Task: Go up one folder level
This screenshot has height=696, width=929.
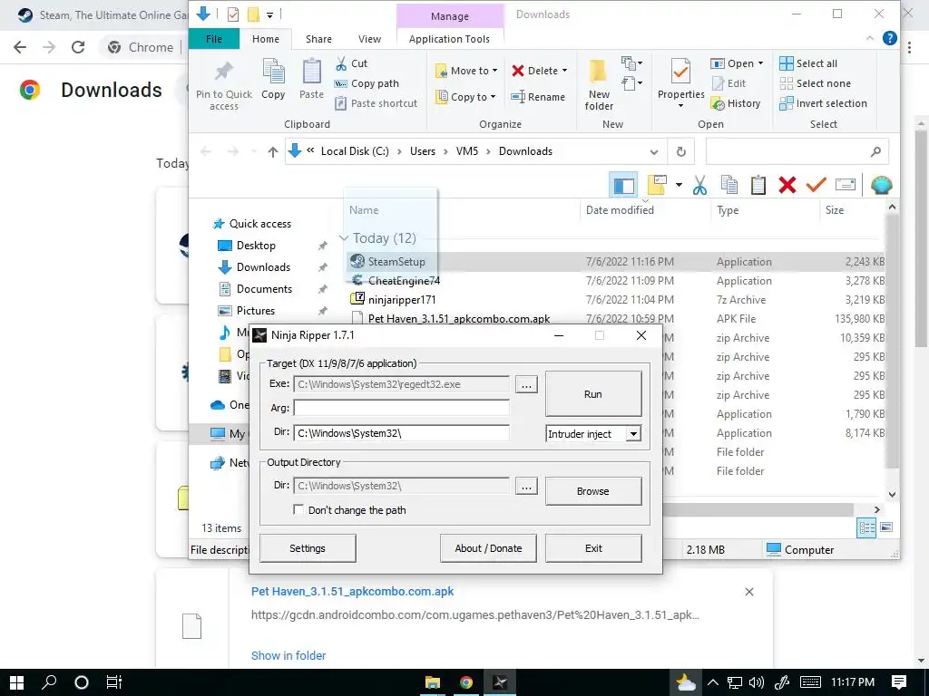Action: tap(272, 151)
